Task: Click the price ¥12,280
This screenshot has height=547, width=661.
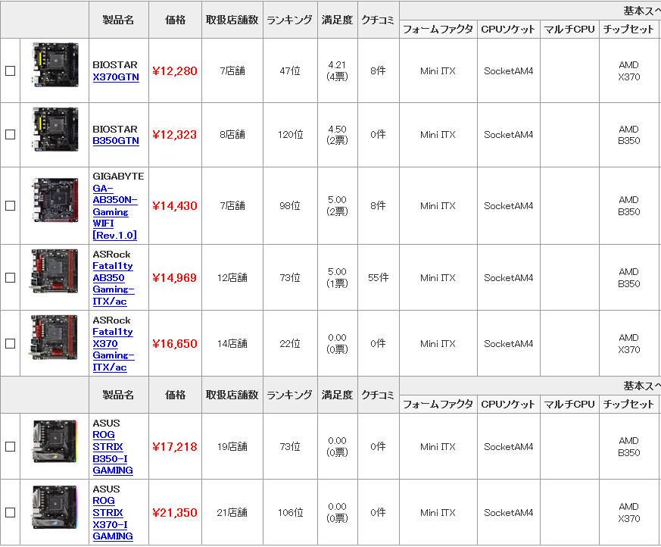Action: point(174,71)
